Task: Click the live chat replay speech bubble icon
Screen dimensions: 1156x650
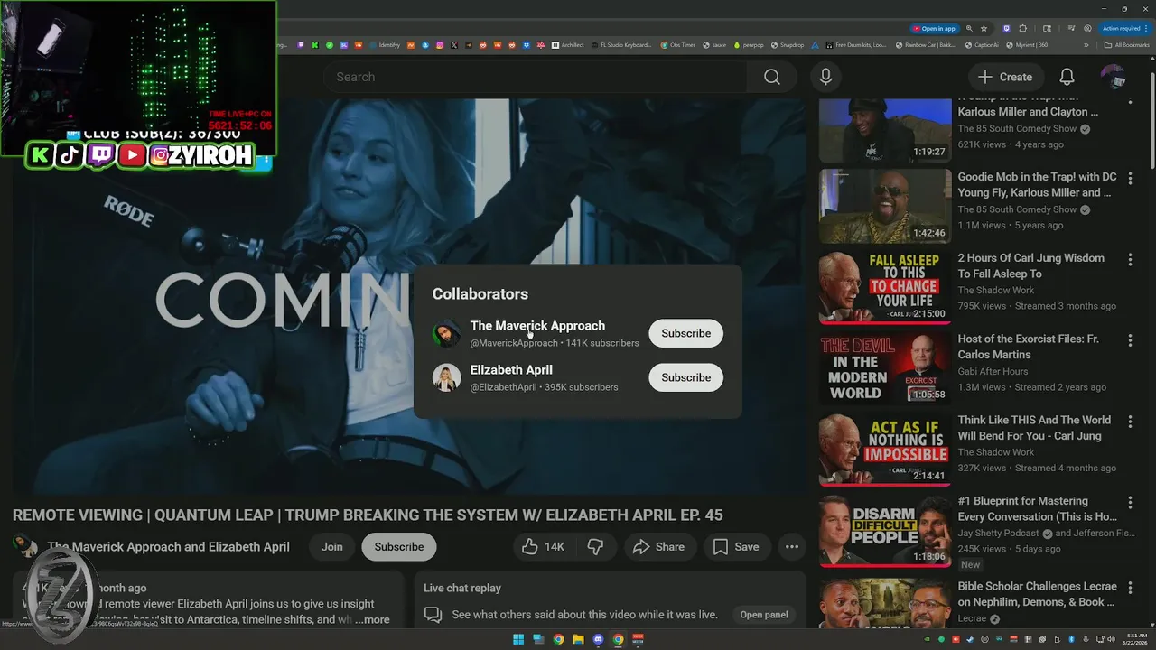Action: (433, 615)
